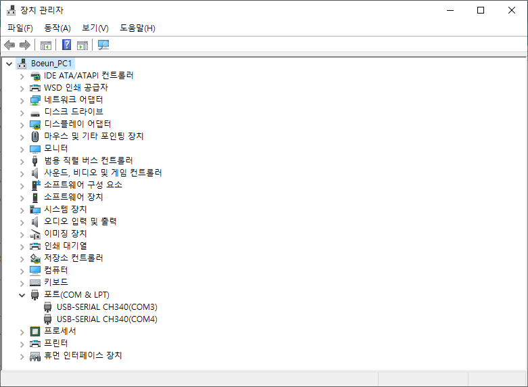
Task: Open the 동작(A) menu
Action: (57, 28)
